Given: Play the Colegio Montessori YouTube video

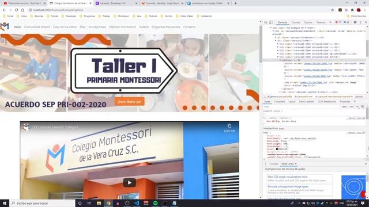Looking at the screenshot, I should click(129, 183).
